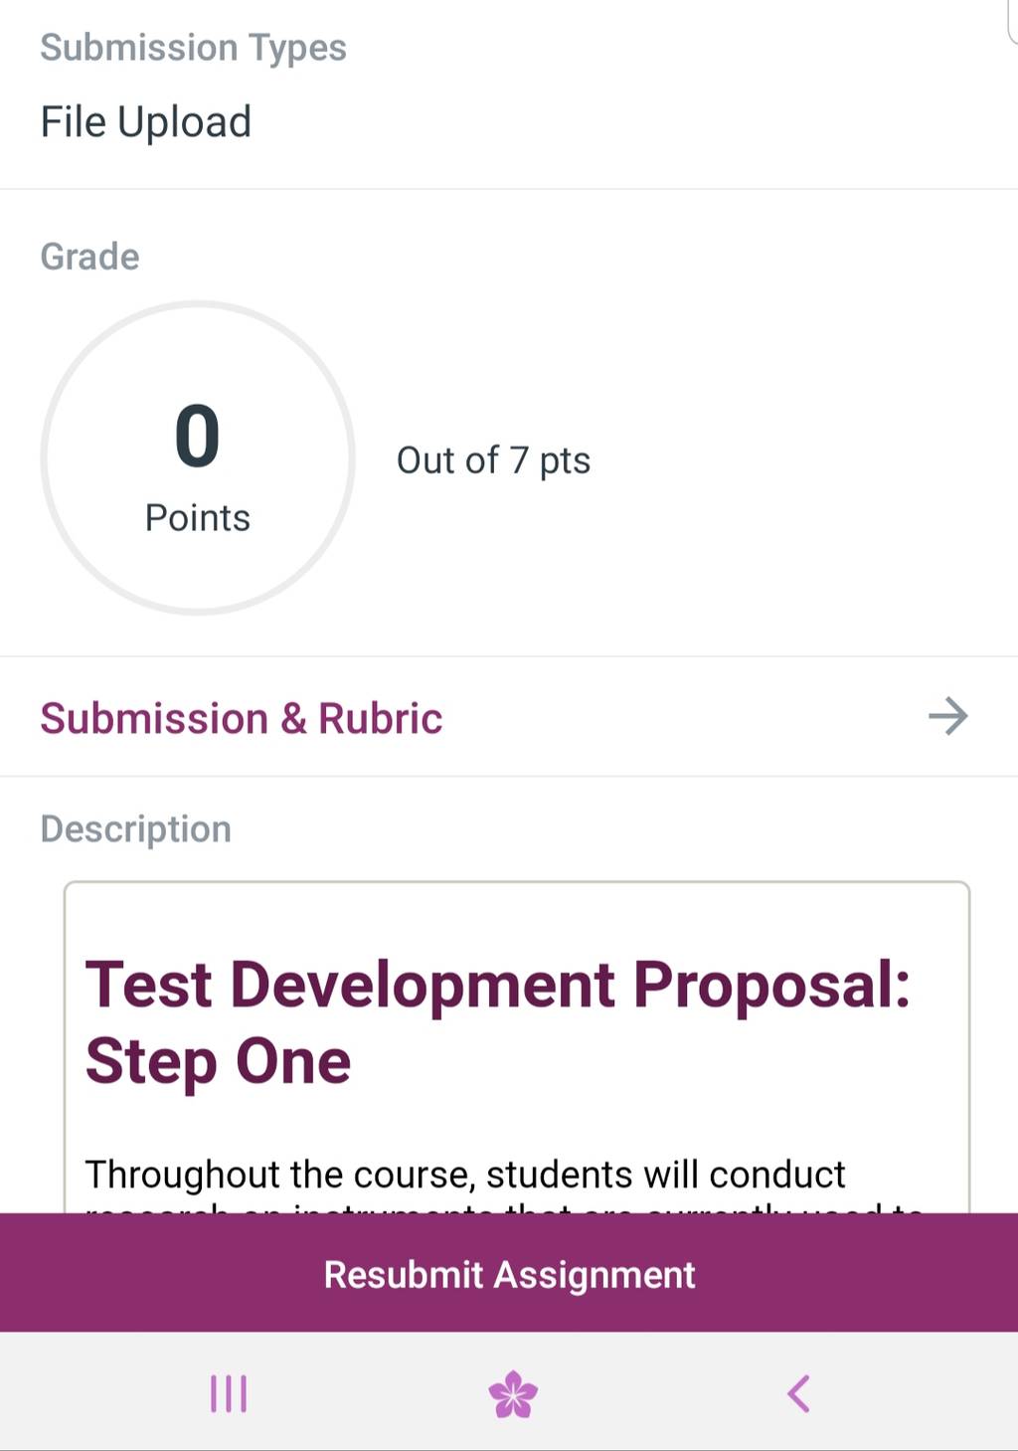Screen dimensions: 1018x1451
Task: Click the Resubmit Assignment button
Action: (x=509, y=1273)
